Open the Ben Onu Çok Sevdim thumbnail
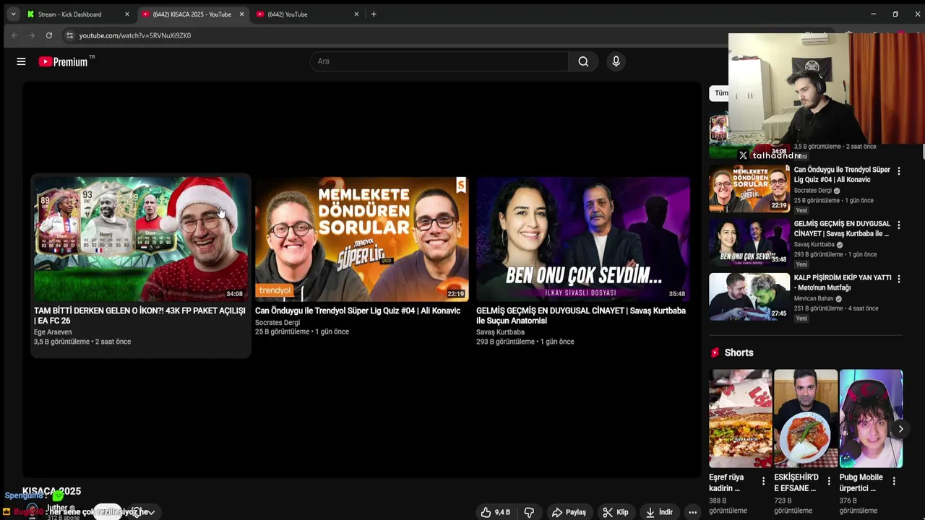This screenshot has width=925, height=520. (583, 239)
